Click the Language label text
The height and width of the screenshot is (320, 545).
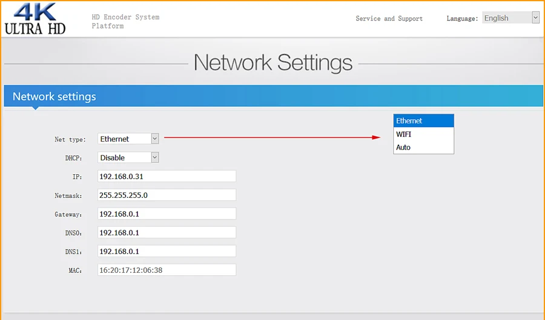coord(462,19)
